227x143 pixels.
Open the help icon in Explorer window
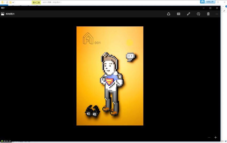point(226,6)
